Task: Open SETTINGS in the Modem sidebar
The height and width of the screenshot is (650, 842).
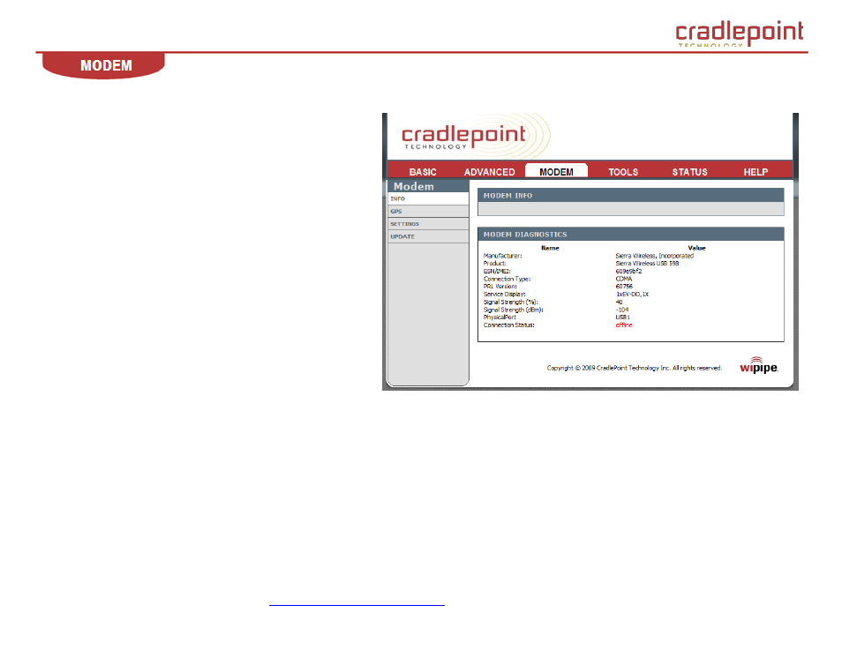Action: 428,224
